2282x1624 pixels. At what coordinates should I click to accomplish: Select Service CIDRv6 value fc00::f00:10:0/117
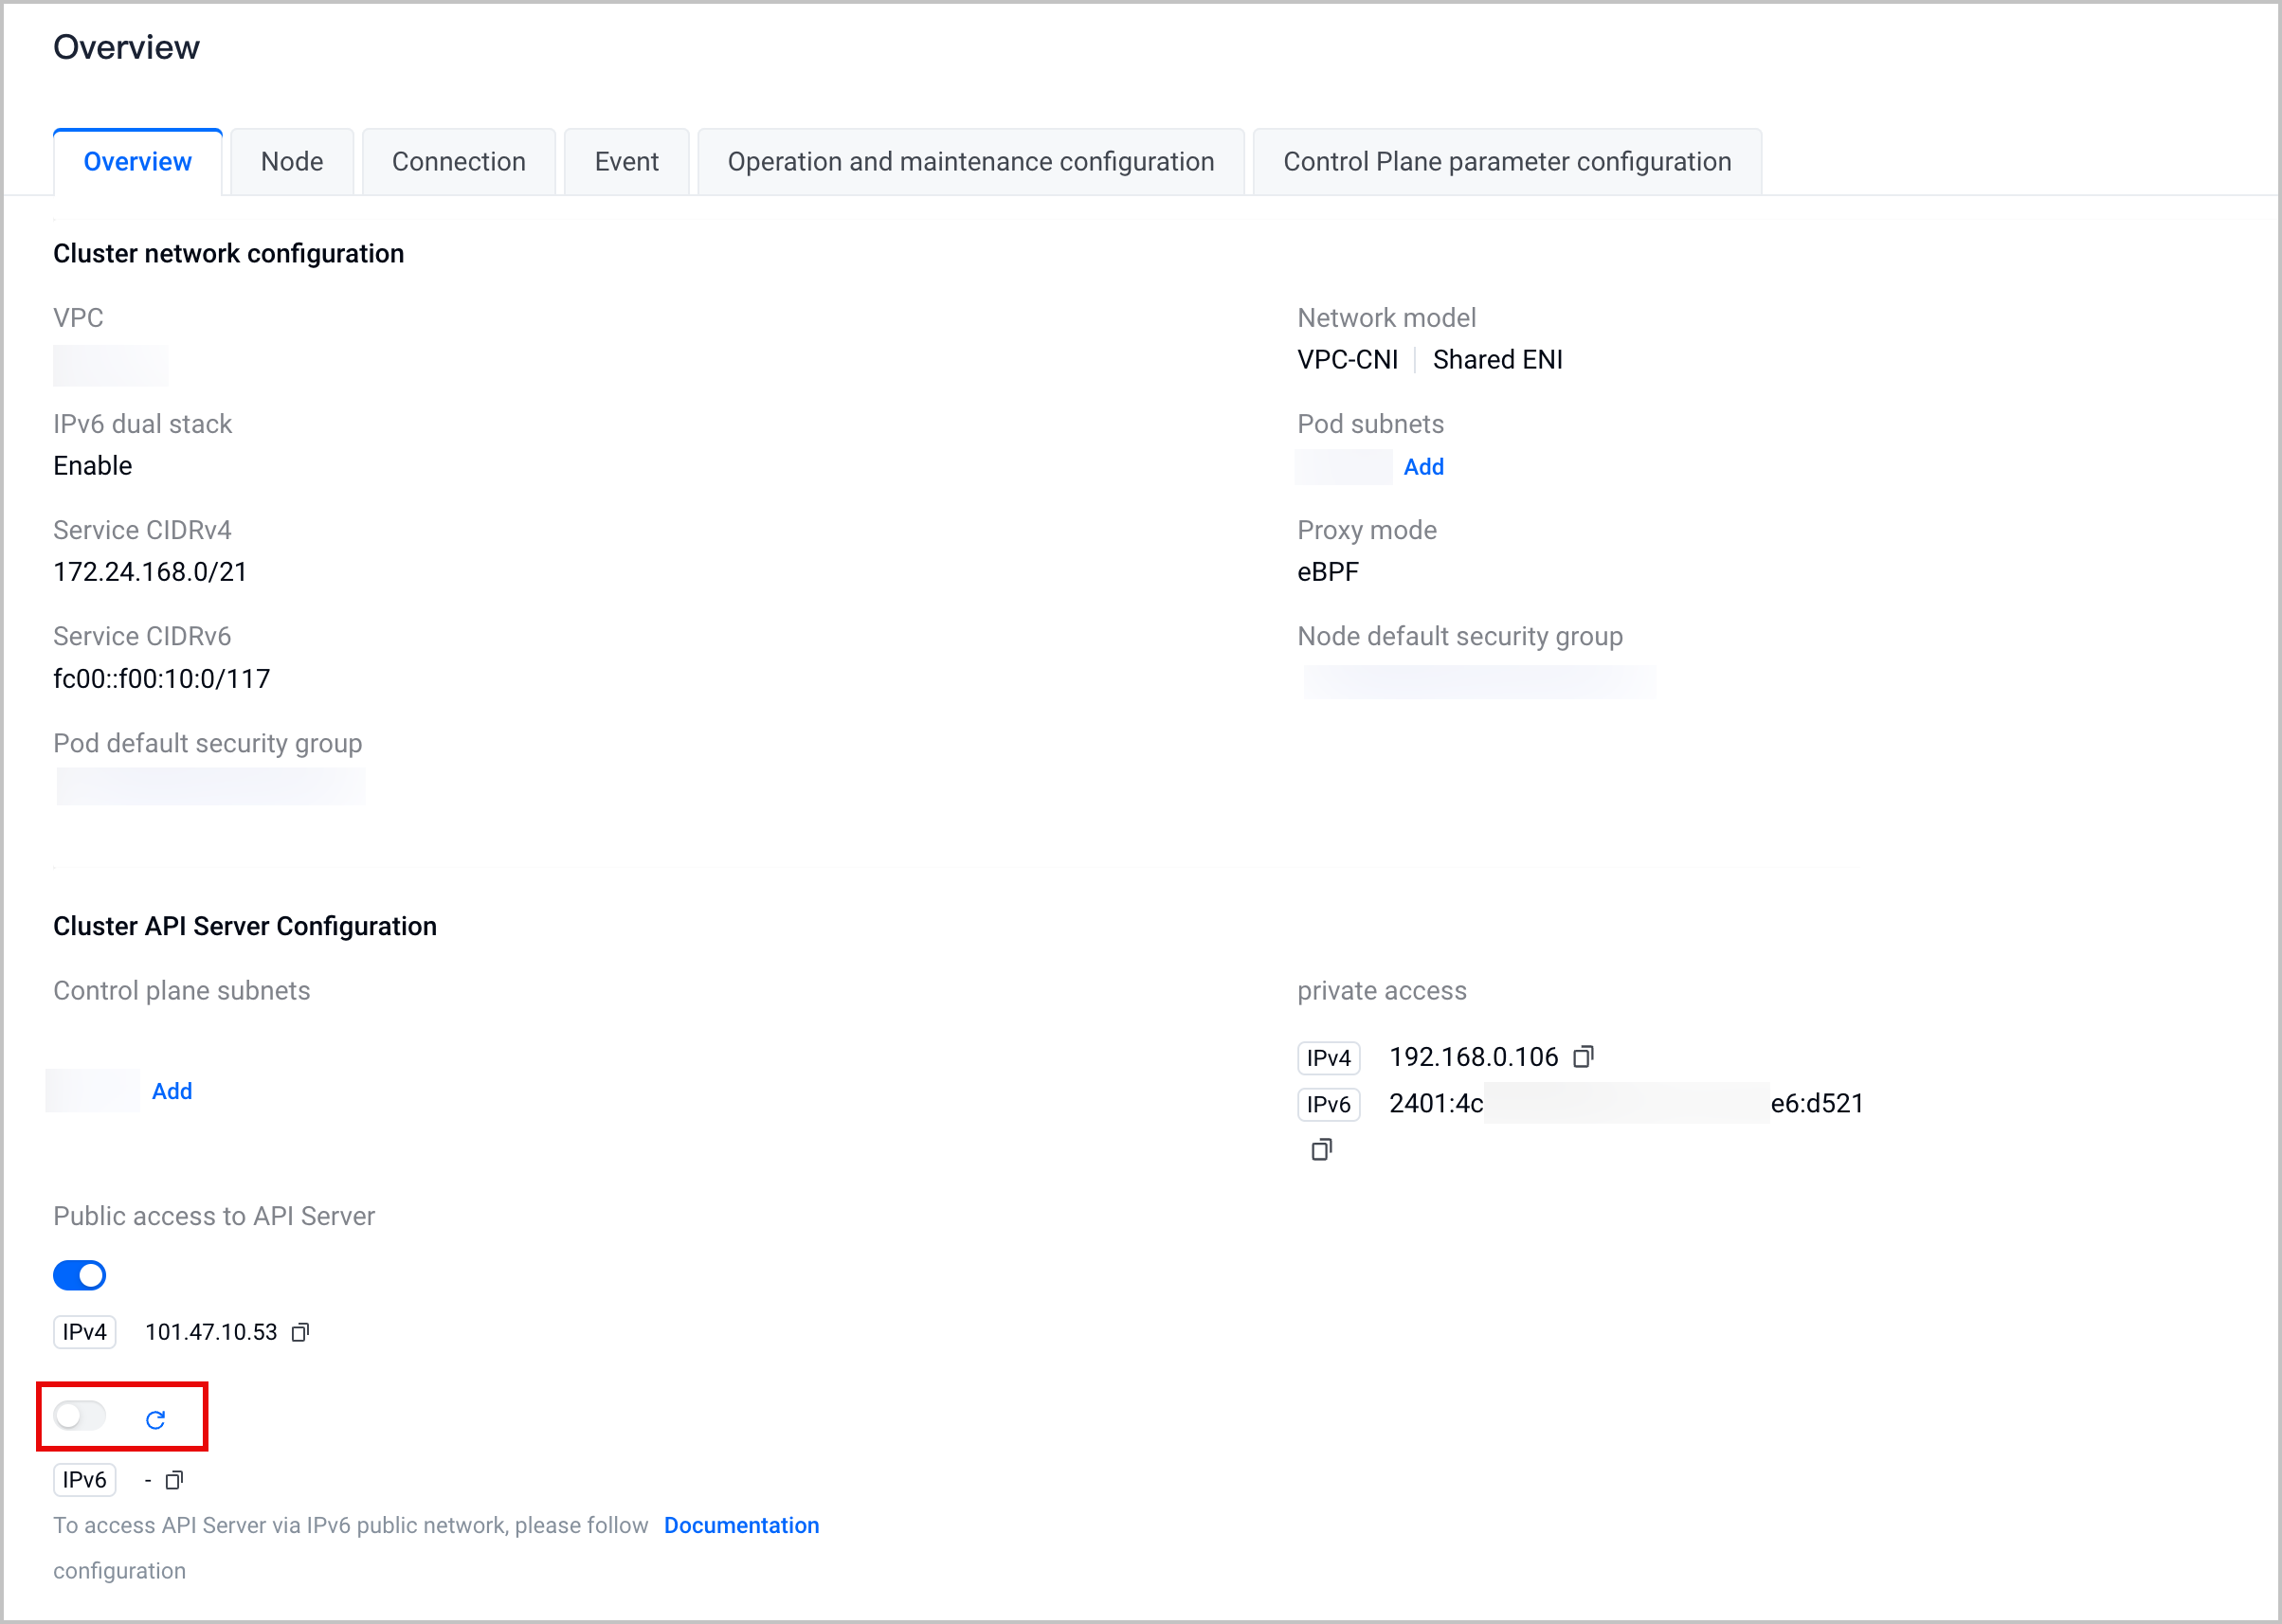[x=162, y=679]
